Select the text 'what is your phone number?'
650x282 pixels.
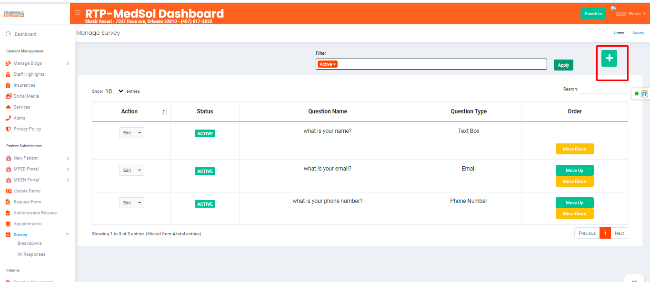click(328, 201)
